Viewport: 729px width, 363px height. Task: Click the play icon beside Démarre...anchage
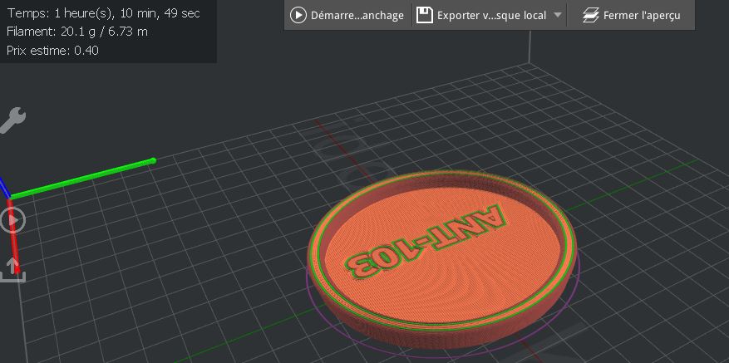(x=298, y=15)
